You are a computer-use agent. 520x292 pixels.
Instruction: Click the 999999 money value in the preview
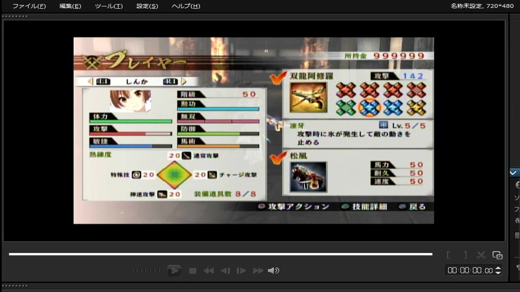pyautogui.click(x=399, y=56)
